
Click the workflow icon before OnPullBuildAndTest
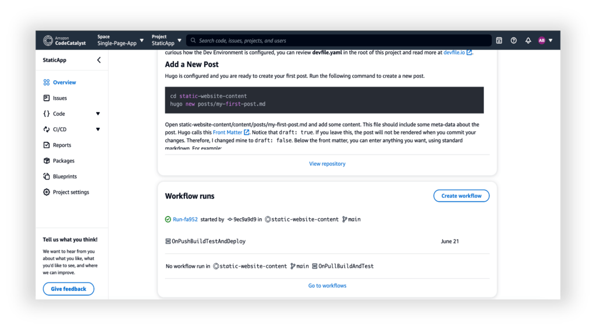[315, 266]
